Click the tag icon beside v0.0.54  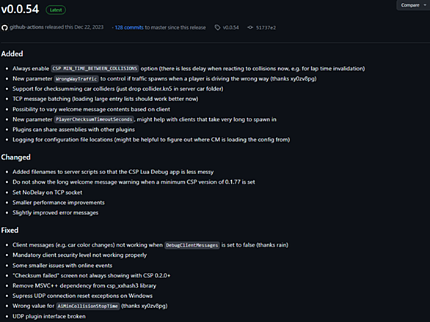217,28
